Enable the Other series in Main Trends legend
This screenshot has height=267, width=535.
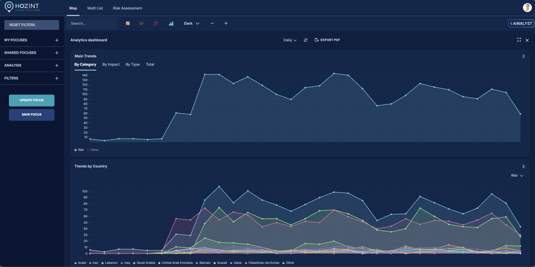click(93, 150)
